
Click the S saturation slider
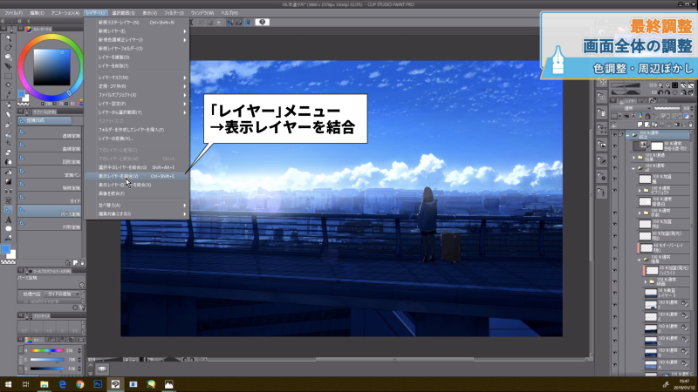click(47, 360)
